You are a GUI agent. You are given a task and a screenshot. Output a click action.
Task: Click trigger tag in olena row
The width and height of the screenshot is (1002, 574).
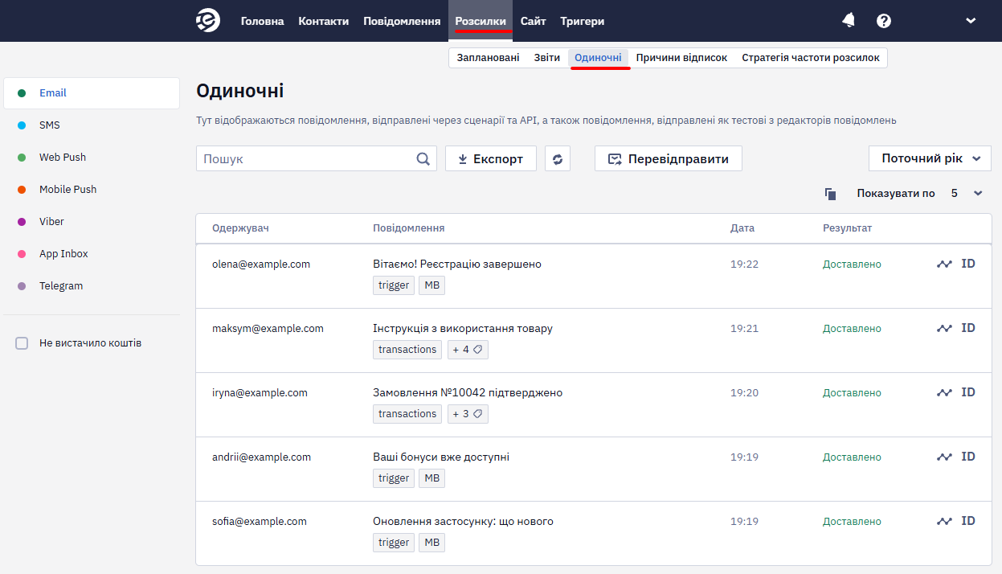394,285
